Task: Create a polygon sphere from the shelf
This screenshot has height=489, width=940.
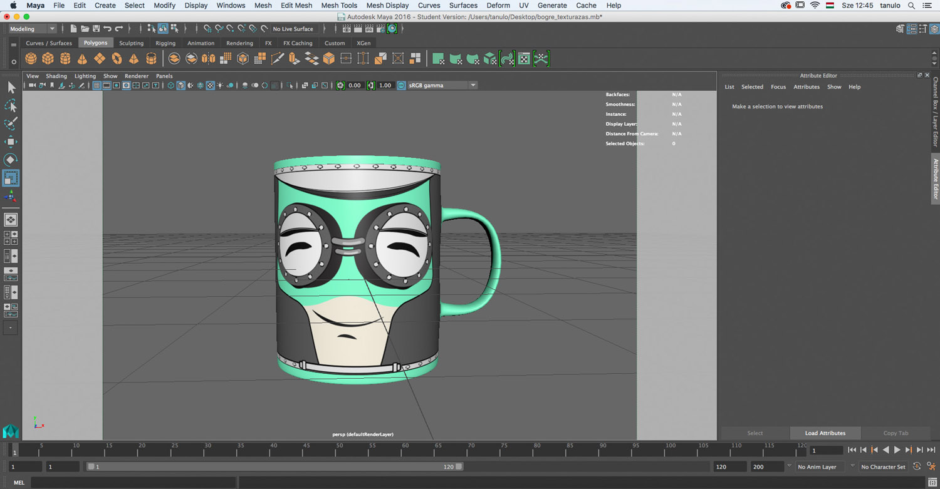Action: [31, 59]
